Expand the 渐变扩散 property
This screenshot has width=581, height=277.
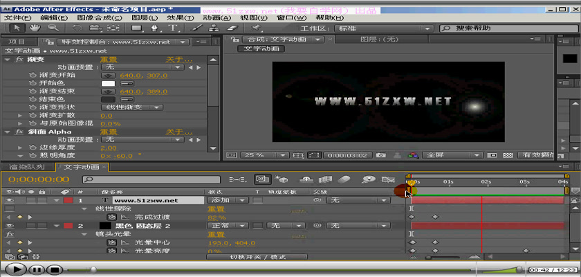21,116
